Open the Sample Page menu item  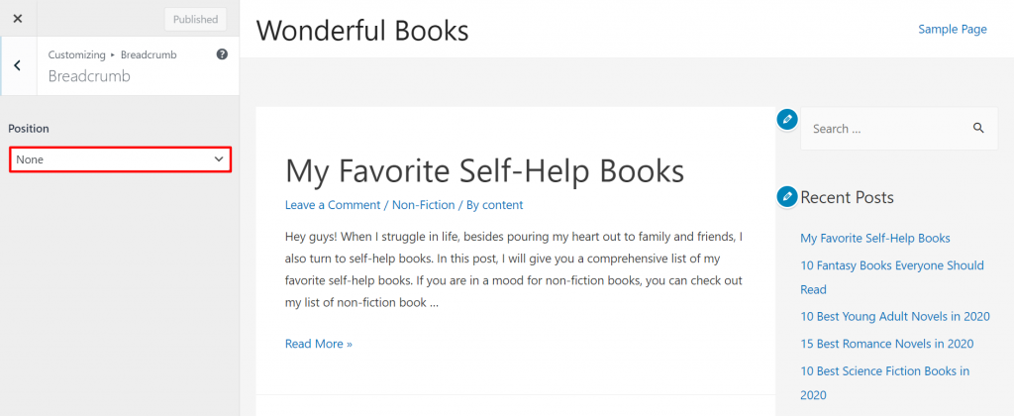point(952,30)
